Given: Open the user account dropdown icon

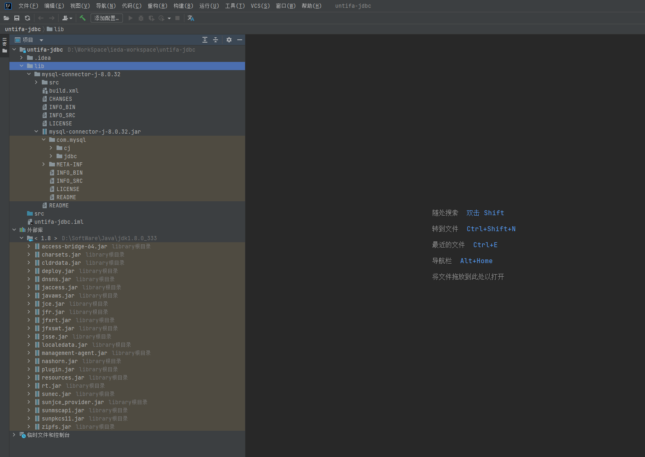Looking at the screenshot, I should click(x=67, y=18).
